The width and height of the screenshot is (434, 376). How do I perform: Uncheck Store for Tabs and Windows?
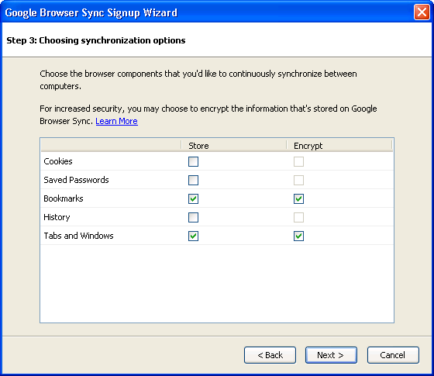click(193, 236)
